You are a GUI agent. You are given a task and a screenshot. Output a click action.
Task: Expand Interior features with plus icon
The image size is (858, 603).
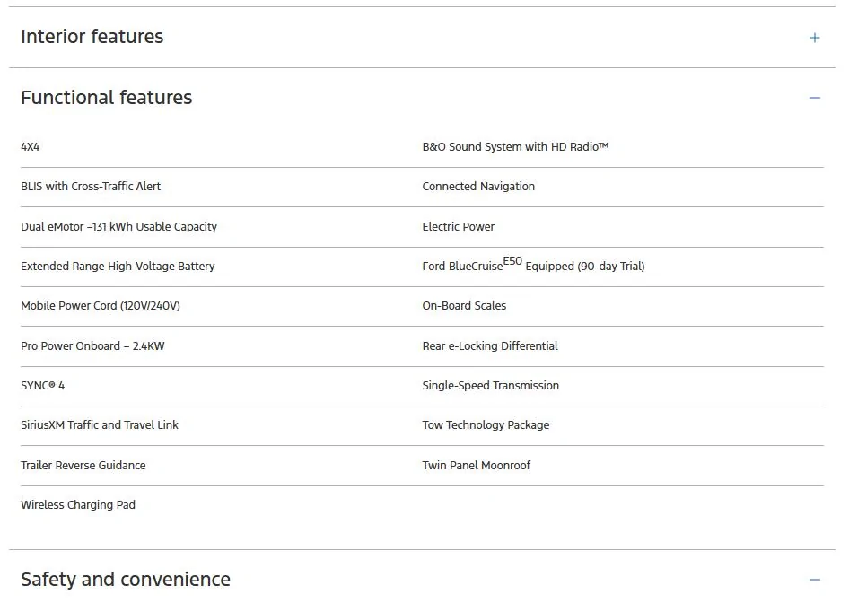pyautogui.click(x=814, y=38)
